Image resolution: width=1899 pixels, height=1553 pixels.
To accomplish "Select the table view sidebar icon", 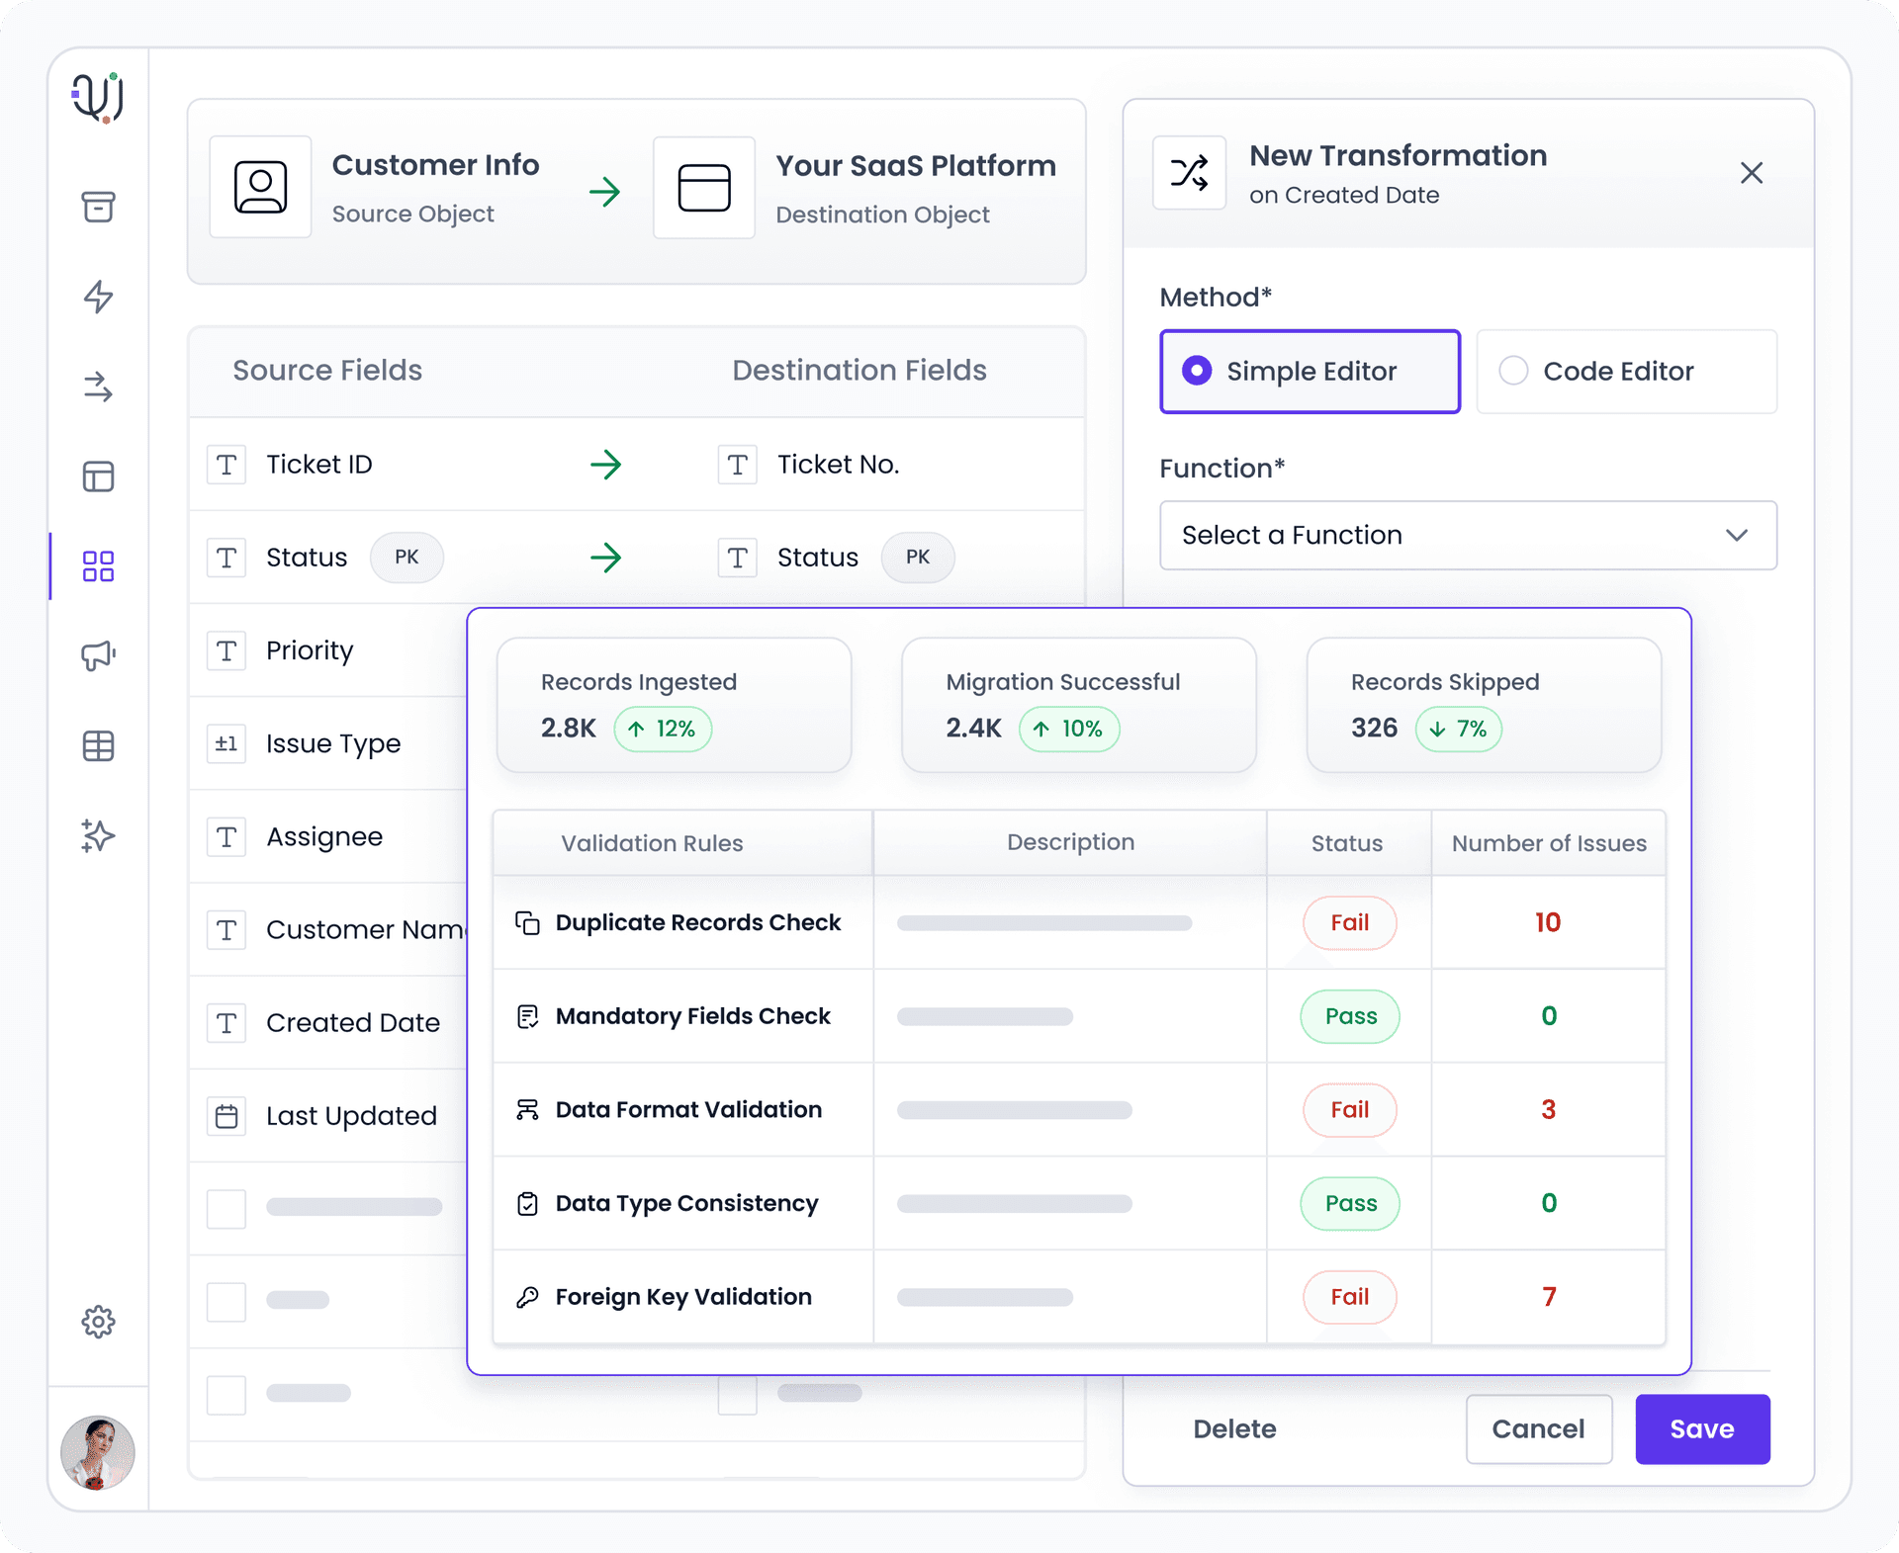I will [x=98, y=746].
